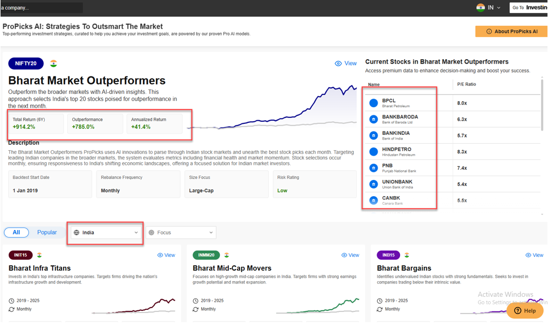The image size is (548, 327).
Task: Click the Punjab National Bank logo icon
Action: (x=373, y=168)
